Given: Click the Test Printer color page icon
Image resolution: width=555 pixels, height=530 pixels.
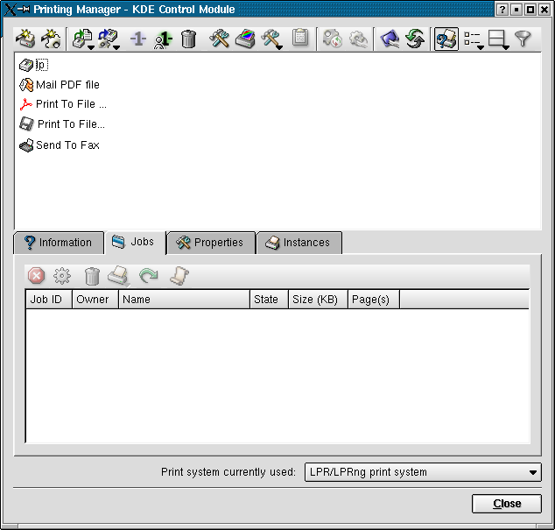Looking at the screenshot, I should pos(245,39).
